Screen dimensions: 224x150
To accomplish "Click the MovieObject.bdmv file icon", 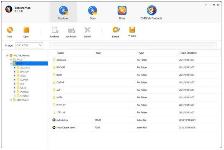I will pos(54,127).
